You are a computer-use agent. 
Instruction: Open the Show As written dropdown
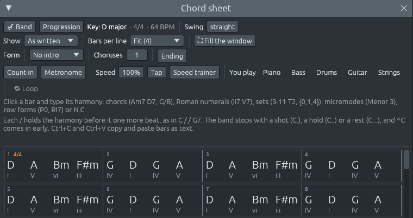click(51, 41)
